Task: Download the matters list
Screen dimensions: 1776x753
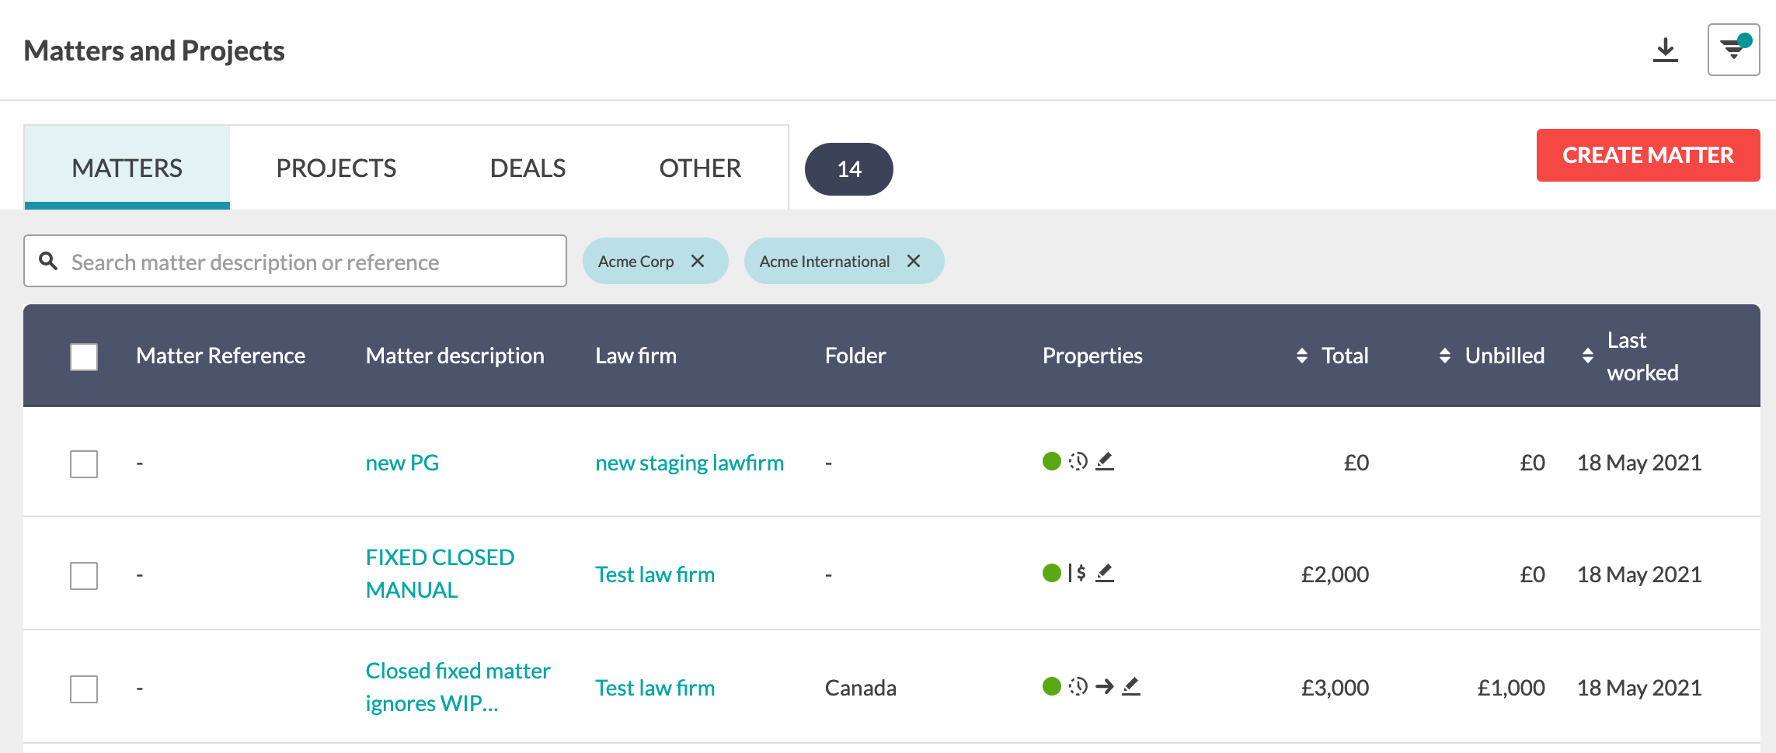Action: pyautogui.click(x=1665, y=50)
